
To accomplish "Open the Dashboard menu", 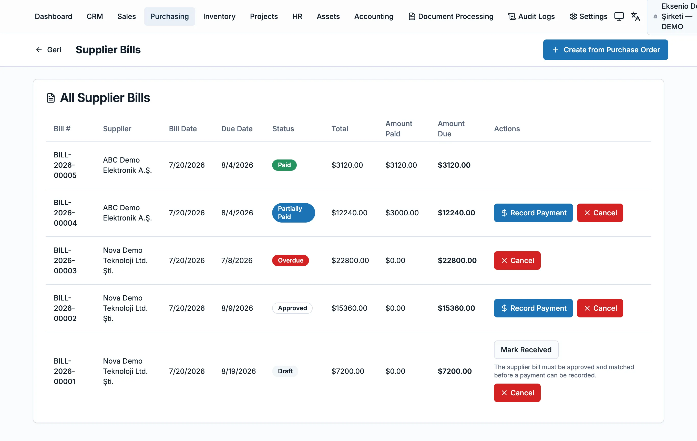I will (x=53, y=16).
